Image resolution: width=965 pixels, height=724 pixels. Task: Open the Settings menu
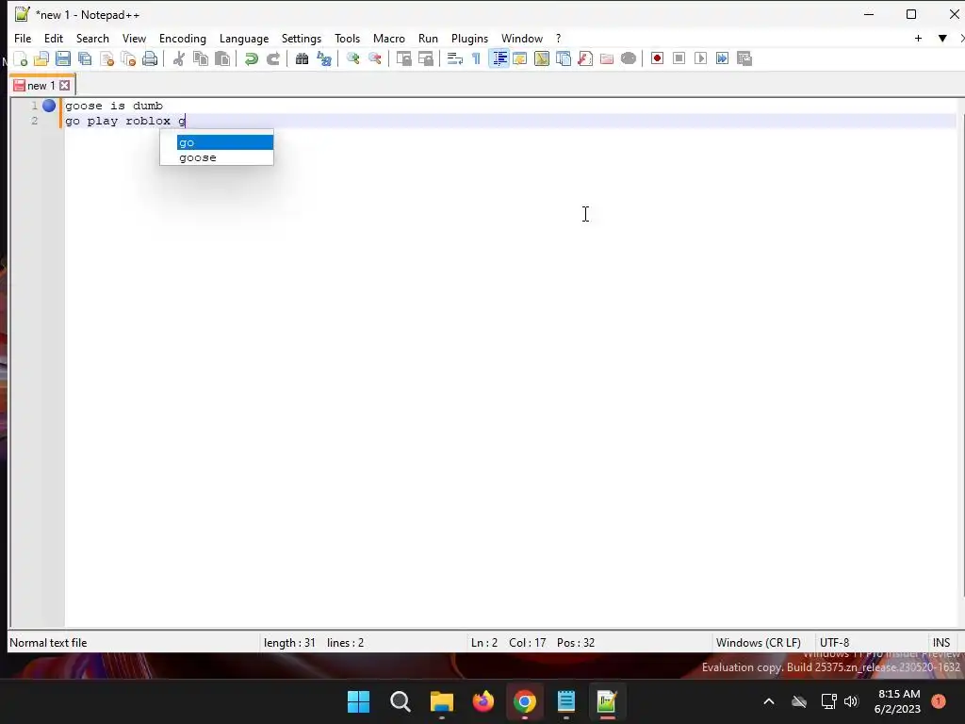pyautogui.click(x=302, y=38)
